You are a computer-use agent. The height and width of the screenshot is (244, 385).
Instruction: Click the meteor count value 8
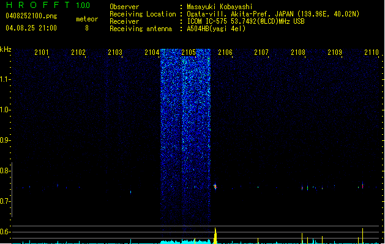(87, 28)
